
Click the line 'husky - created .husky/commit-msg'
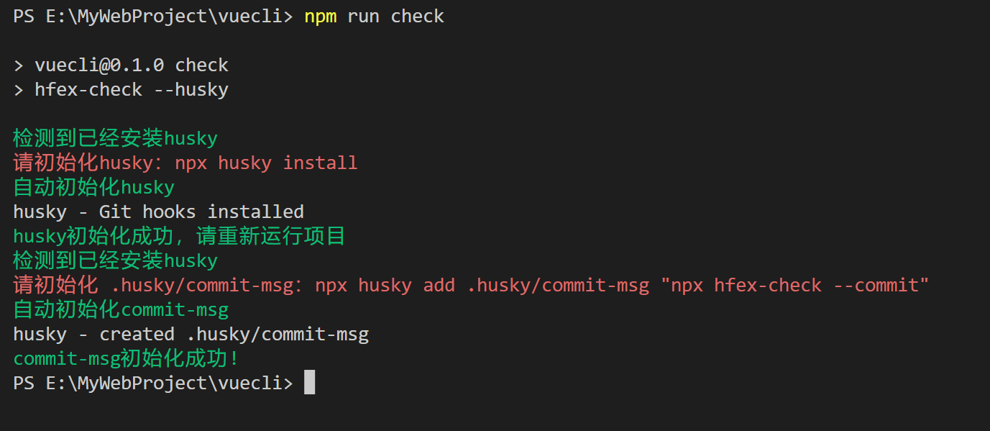(191, 335)
